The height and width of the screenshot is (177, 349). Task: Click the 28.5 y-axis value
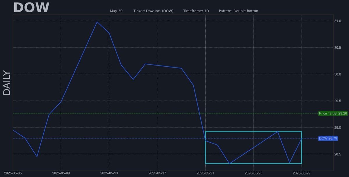coord(338,154)
